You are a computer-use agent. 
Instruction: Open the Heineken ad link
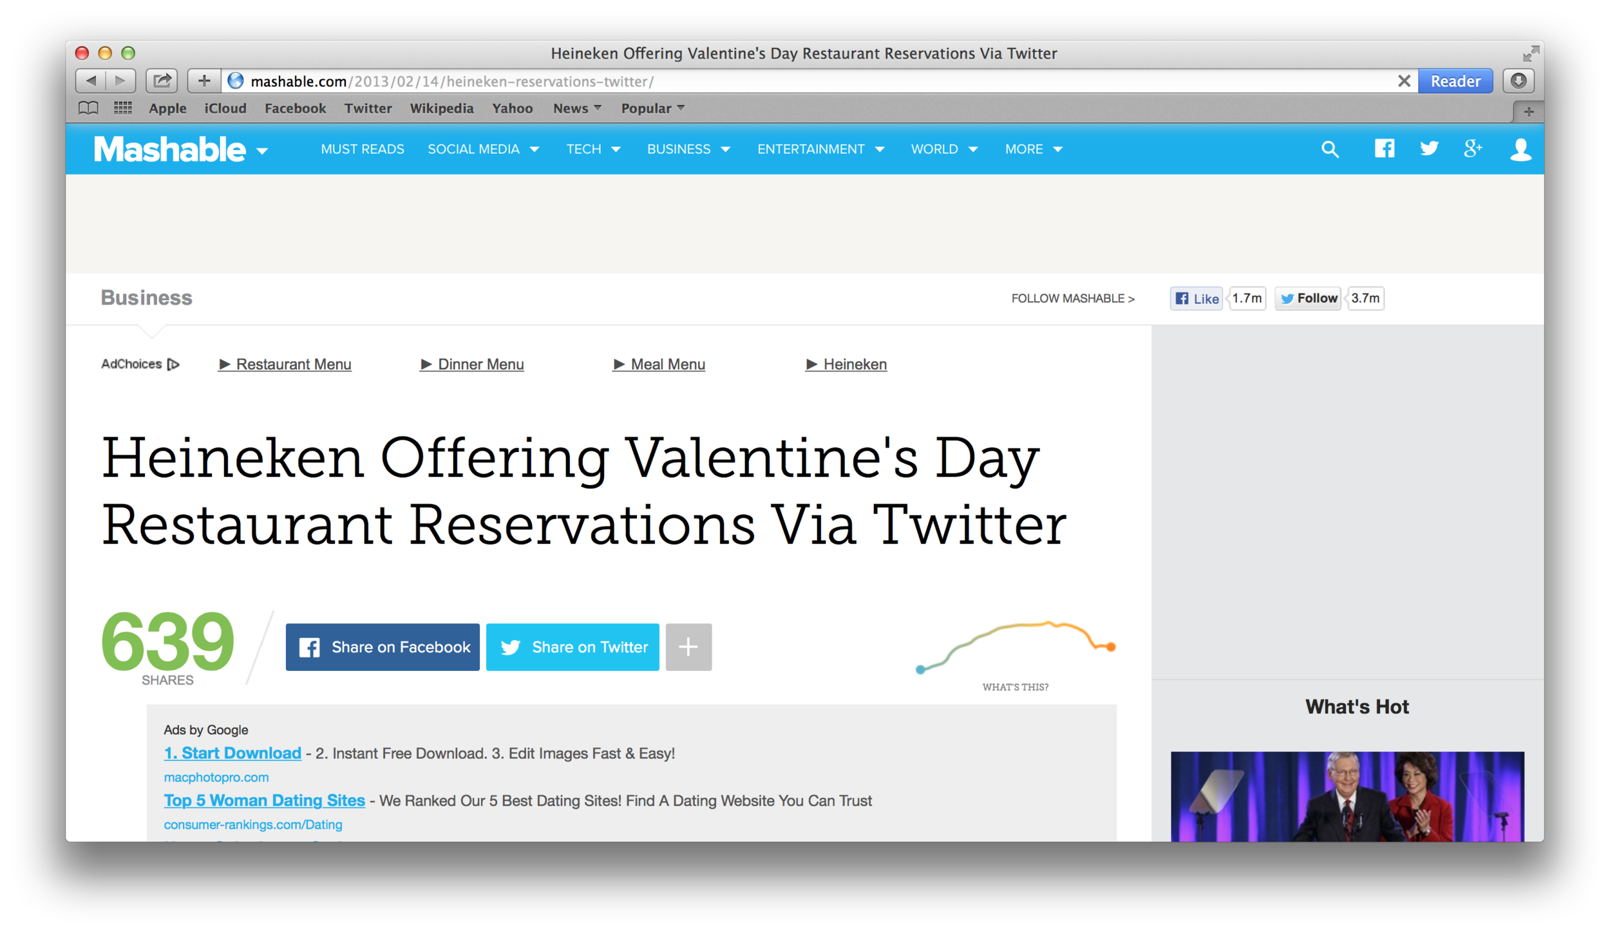click(x=846, y=364)
